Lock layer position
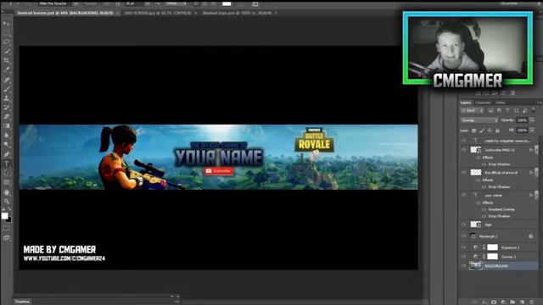Image resolution: width=543 pixels, height=305 pixels. [490, 130]
